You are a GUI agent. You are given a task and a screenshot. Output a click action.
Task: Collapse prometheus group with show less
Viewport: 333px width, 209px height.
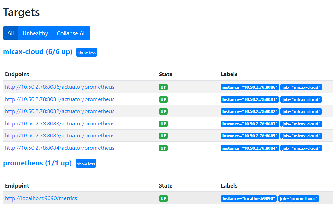pyautogui.click(x=86, y=164)
